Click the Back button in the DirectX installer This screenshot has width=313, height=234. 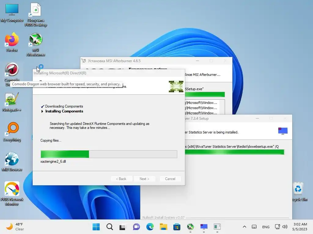pyautogui.click(x=121, y=179)
